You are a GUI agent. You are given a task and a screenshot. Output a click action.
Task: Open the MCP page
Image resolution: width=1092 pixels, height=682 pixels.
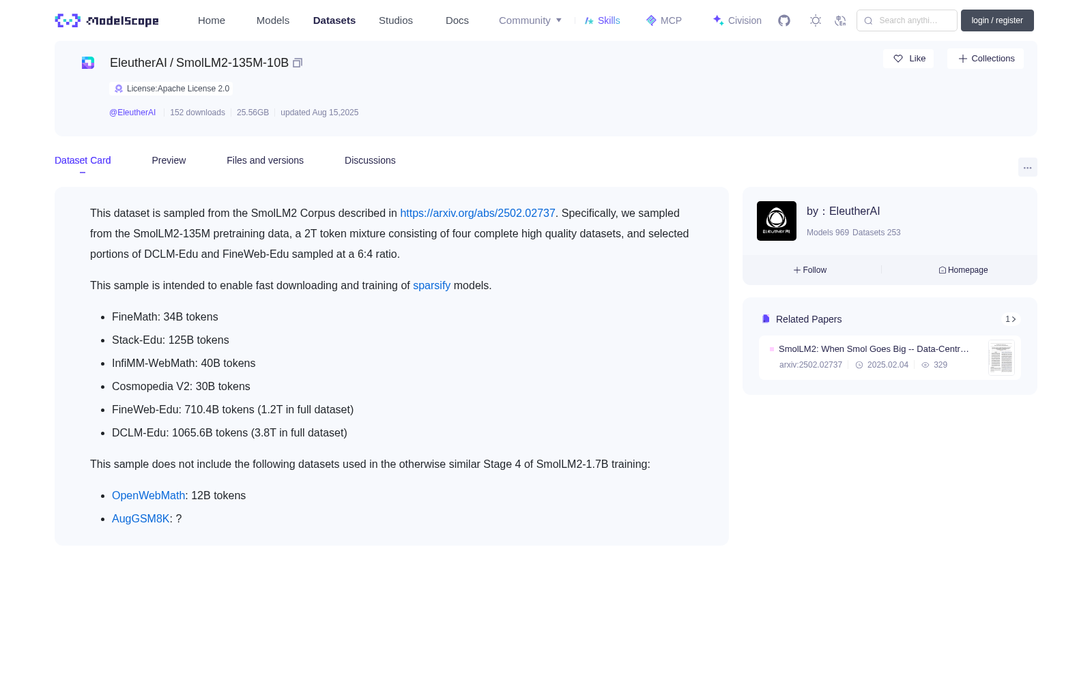click(664, 20)
